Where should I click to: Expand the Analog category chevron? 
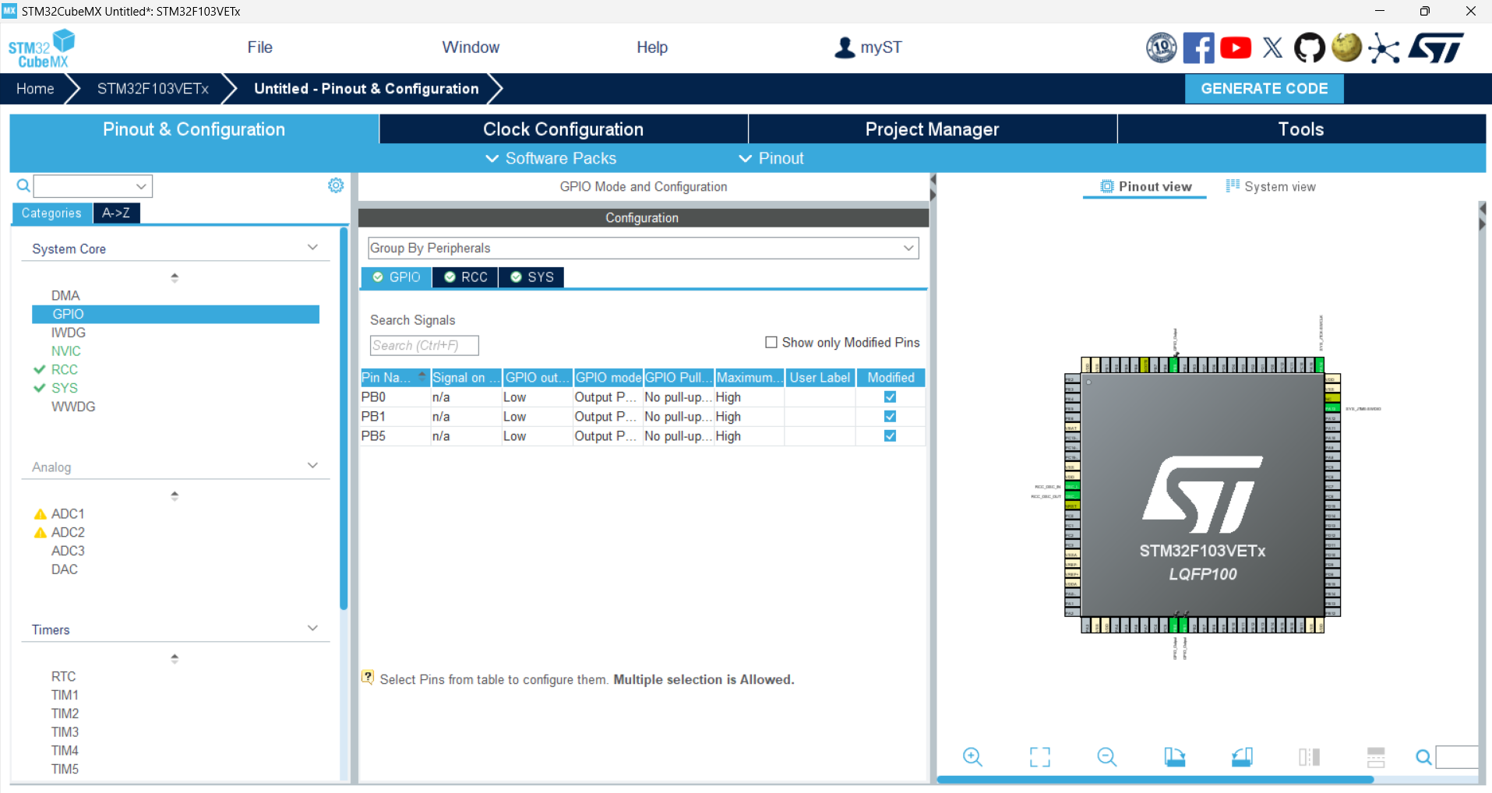(x=312, y=465)
